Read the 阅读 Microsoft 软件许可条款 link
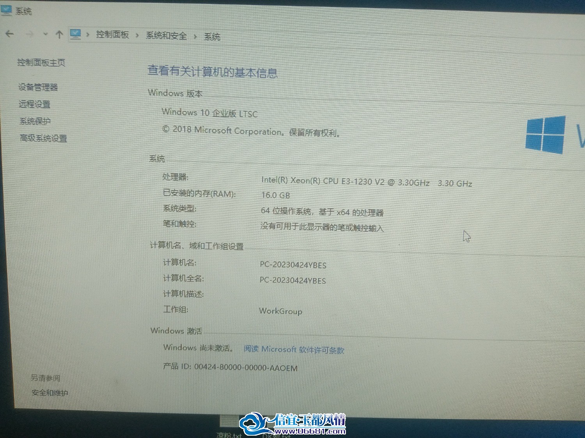 pyautogui.click(x=294, y=349)
